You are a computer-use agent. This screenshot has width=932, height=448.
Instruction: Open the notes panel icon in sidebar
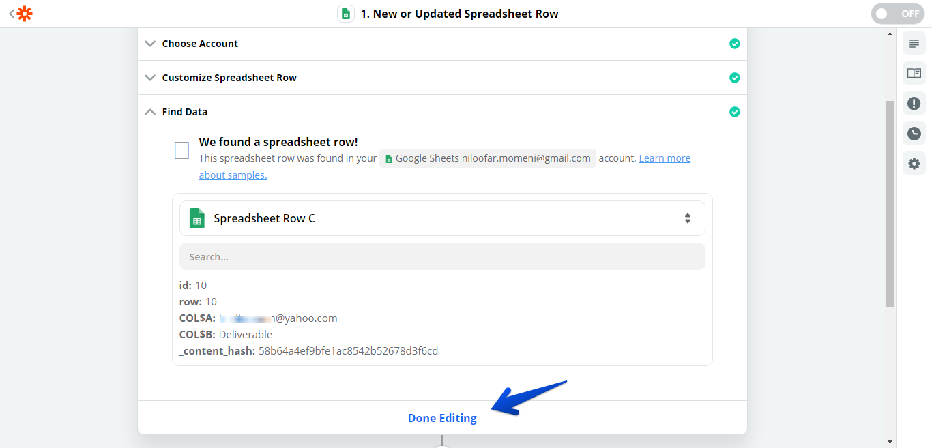click(x=914, y=43)
